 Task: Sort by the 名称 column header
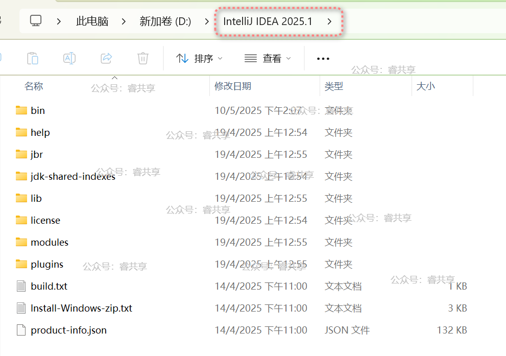point(34,86)
